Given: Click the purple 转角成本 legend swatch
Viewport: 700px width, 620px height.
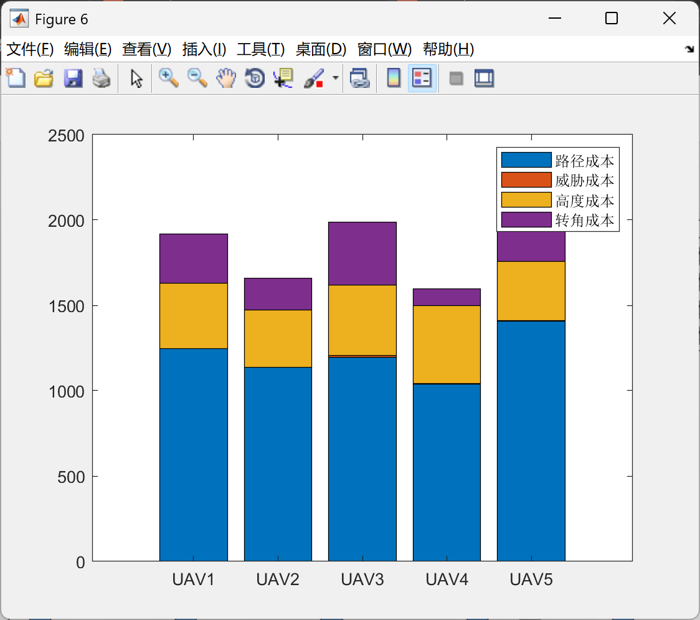Looking at the screenshot, I should (x=526, y=220).
